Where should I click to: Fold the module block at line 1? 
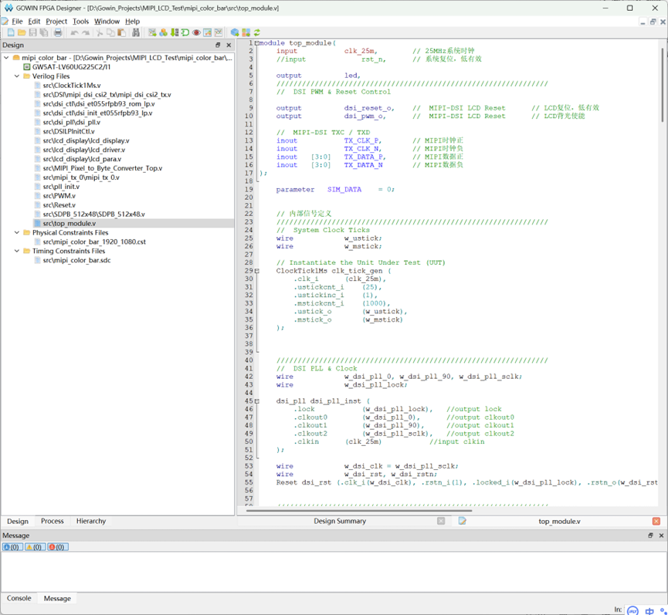257,43
